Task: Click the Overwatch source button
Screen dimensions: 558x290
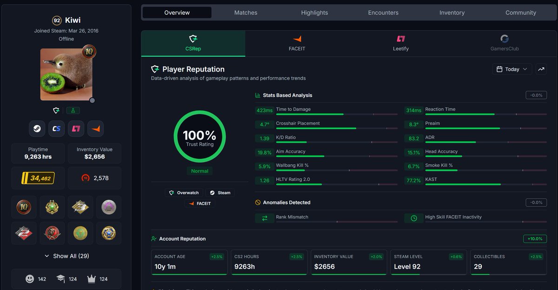Action: click(x=184, y=192)
